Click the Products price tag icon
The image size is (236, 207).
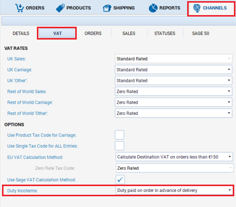click(60, 8)
